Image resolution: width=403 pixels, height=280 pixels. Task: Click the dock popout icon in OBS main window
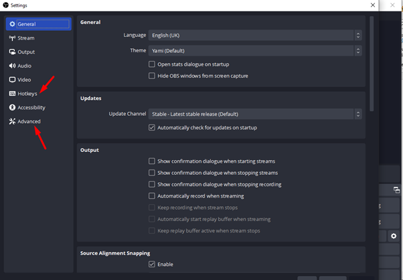pyautogui.click(x=396, y=190)
